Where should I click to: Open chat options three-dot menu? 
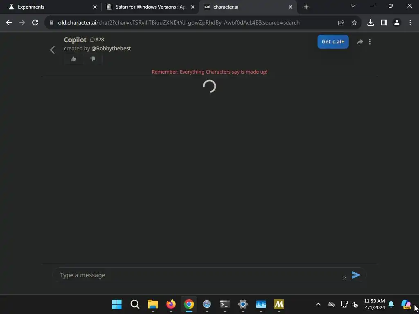[370, 42]
